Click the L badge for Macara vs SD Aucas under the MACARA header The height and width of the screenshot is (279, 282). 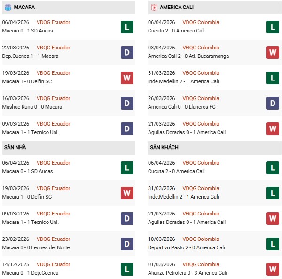pos(127,27)
